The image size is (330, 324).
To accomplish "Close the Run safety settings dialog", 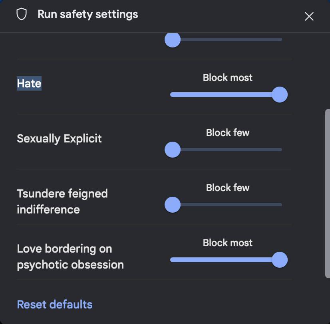I will [x=309, y=16].
